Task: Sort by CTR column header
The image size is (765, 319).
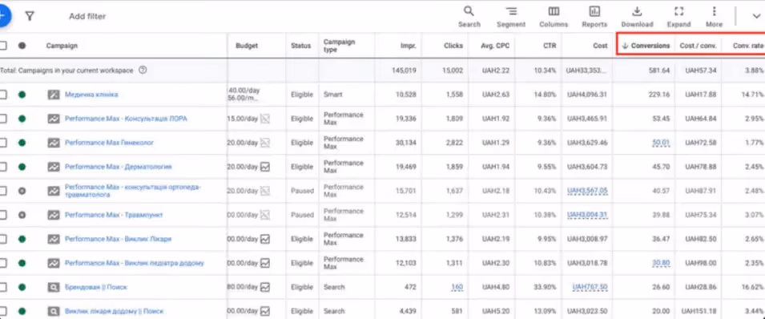Action: pyautogui.click(x=550, y=46)
